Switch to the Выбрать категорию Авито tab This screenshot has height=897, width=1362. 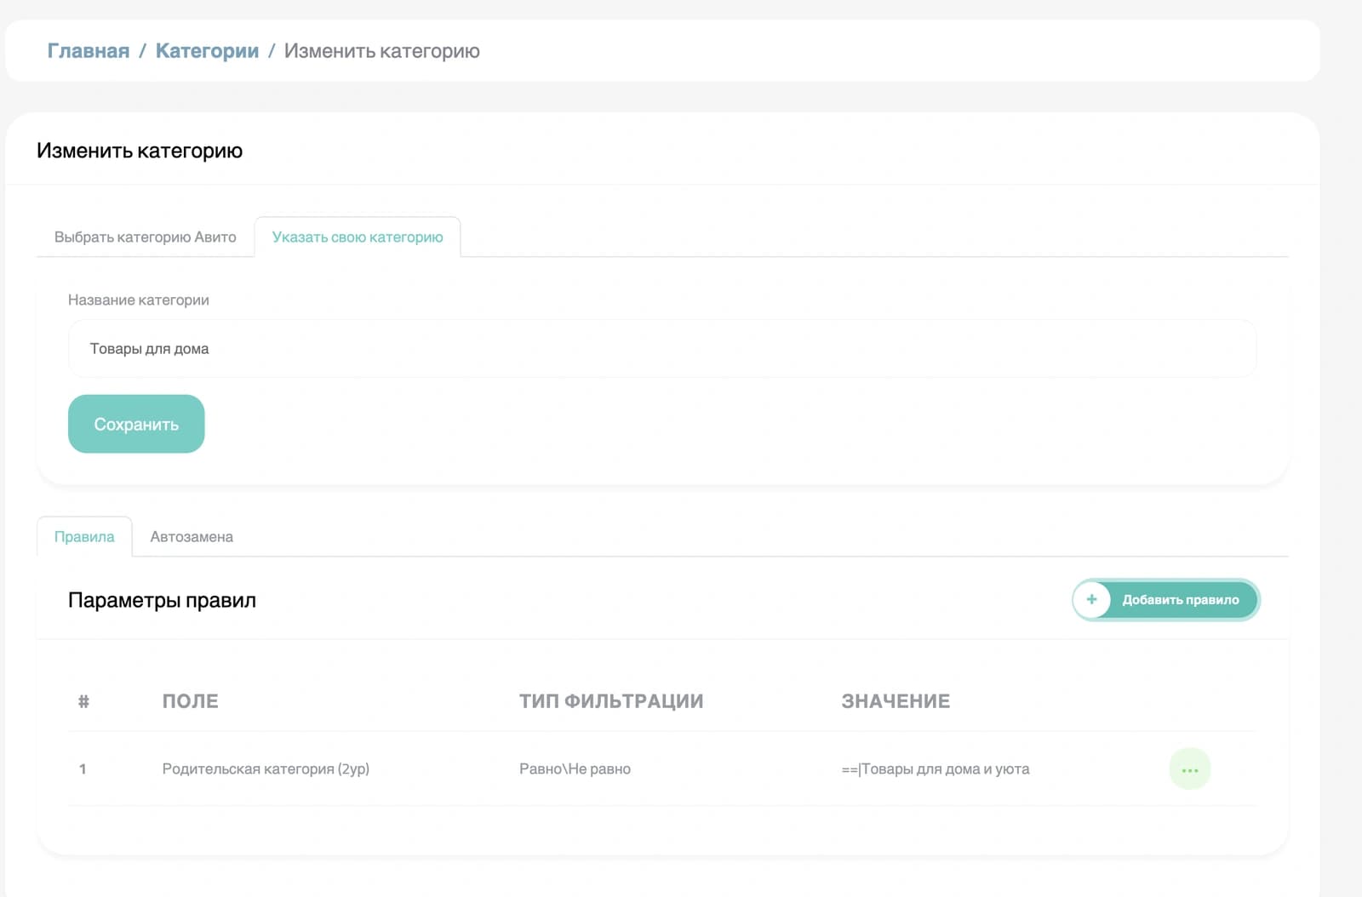click(146, 237)
